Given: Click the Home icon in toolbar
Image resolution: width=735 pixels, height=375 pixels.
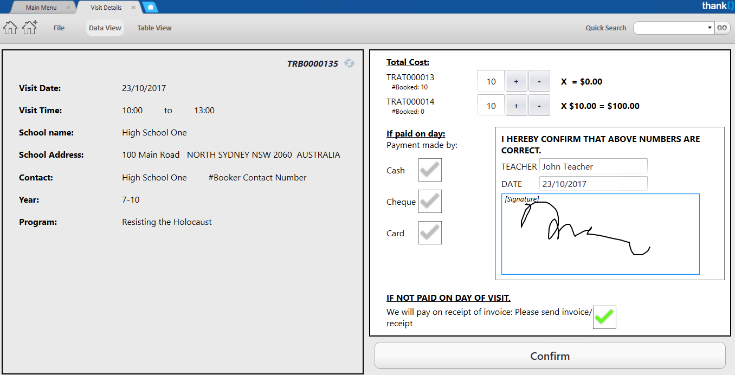Looking at the screenshot, I should pos(10,28).
